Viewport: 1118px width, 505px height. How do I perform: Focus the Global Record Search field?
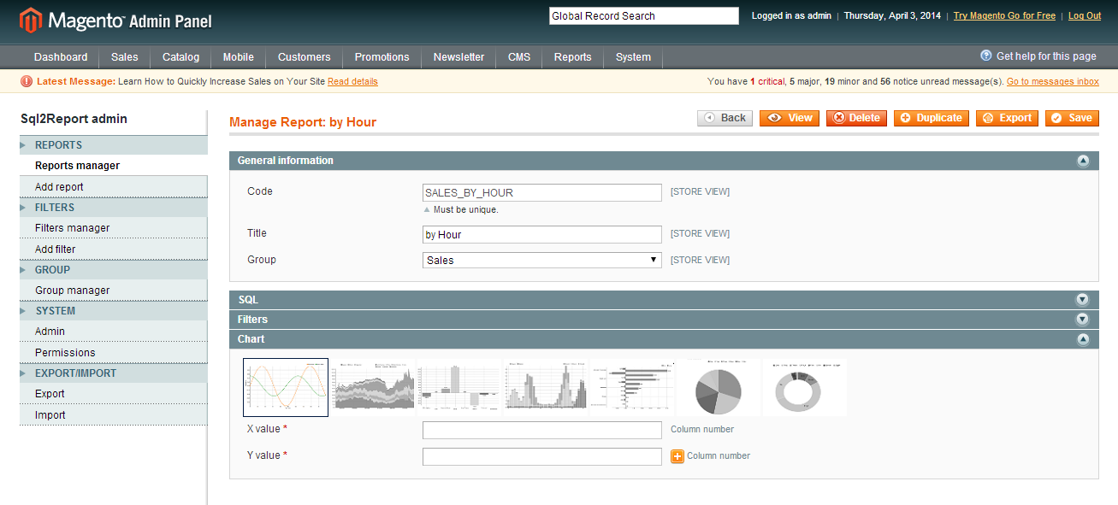(x=643, y=15)
